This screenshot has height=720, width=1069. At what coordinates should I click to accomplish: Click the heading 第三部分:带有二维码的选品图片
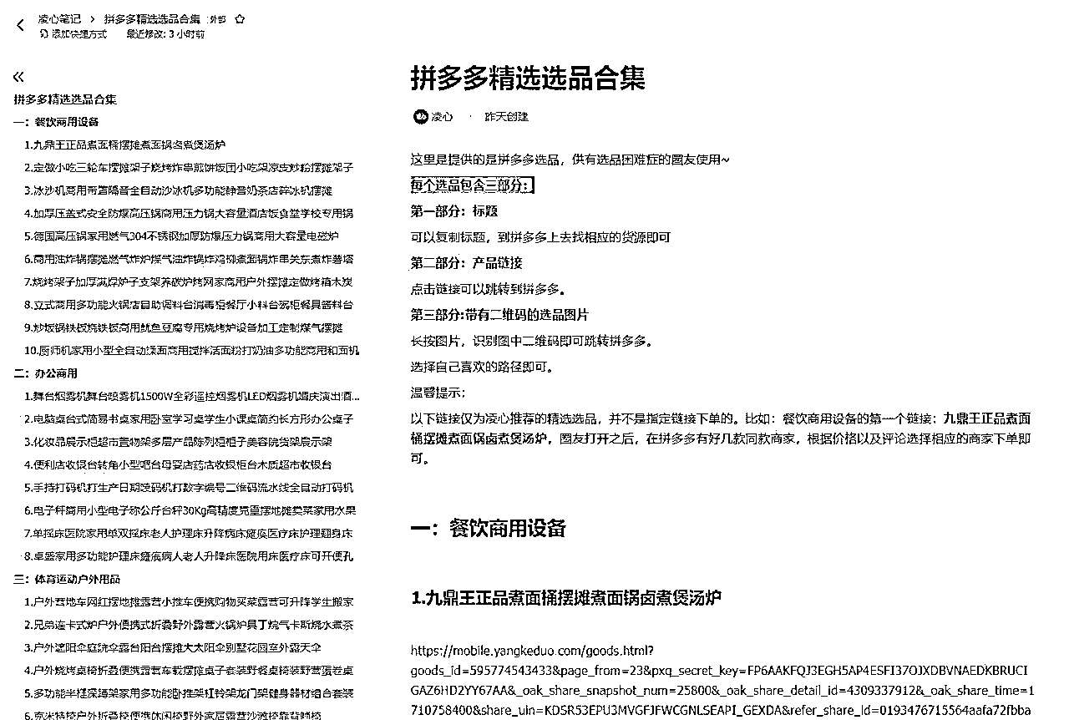pyautogui.click(x=499, y=315)
